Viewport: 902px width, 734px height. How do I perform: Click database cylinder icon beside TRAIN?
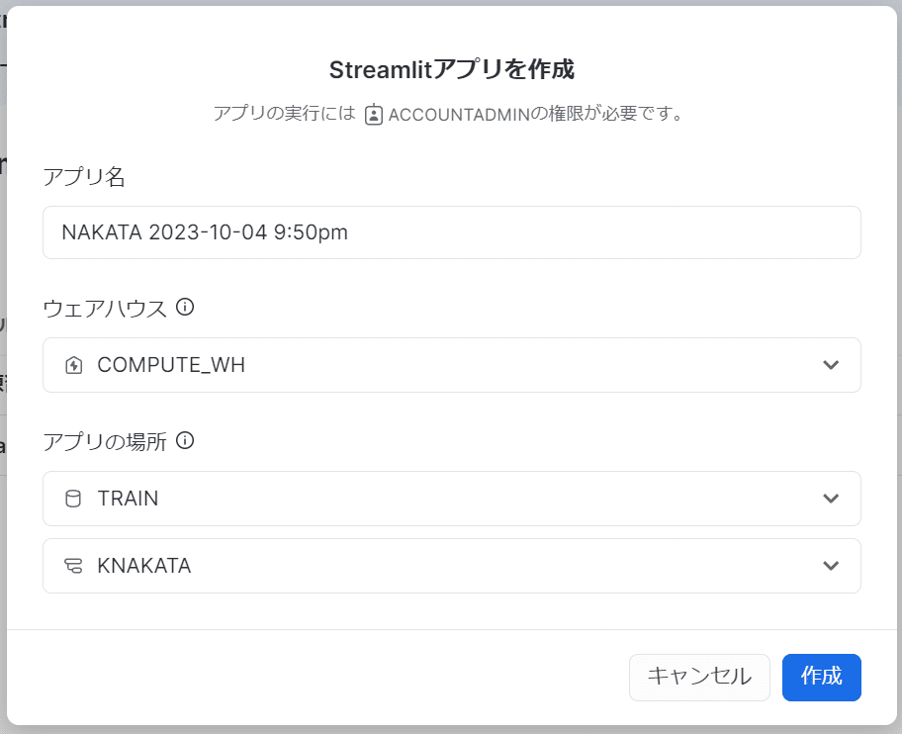73,499
